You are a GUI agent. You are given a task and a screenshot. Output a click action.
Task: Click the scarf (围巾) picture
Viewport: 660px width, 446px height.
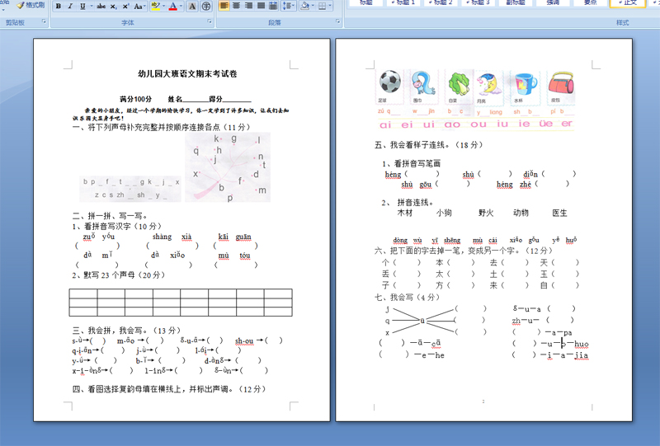[x=423, y=83]
